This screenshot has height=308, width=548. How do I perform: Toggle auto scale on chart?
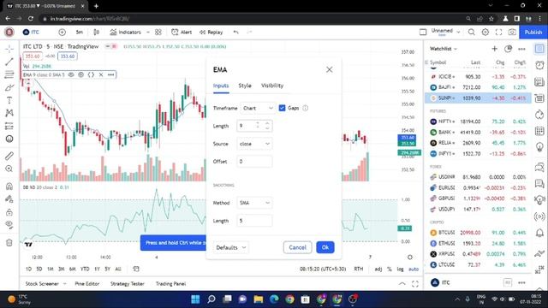[x=414, y=269]
